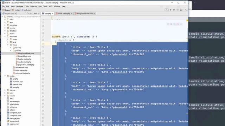225x126 pixels.
Task: Click the web.php breadcrumb in navigation bar
Action: pyautogui.click(x=26, y=10)
